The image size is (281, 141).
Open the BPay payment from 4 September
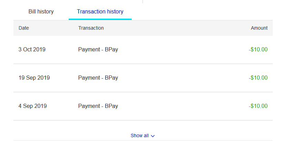pos(98,106)
